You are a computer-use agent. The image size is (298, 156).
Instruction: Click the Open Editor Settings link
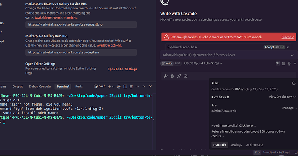click(122, 69)
